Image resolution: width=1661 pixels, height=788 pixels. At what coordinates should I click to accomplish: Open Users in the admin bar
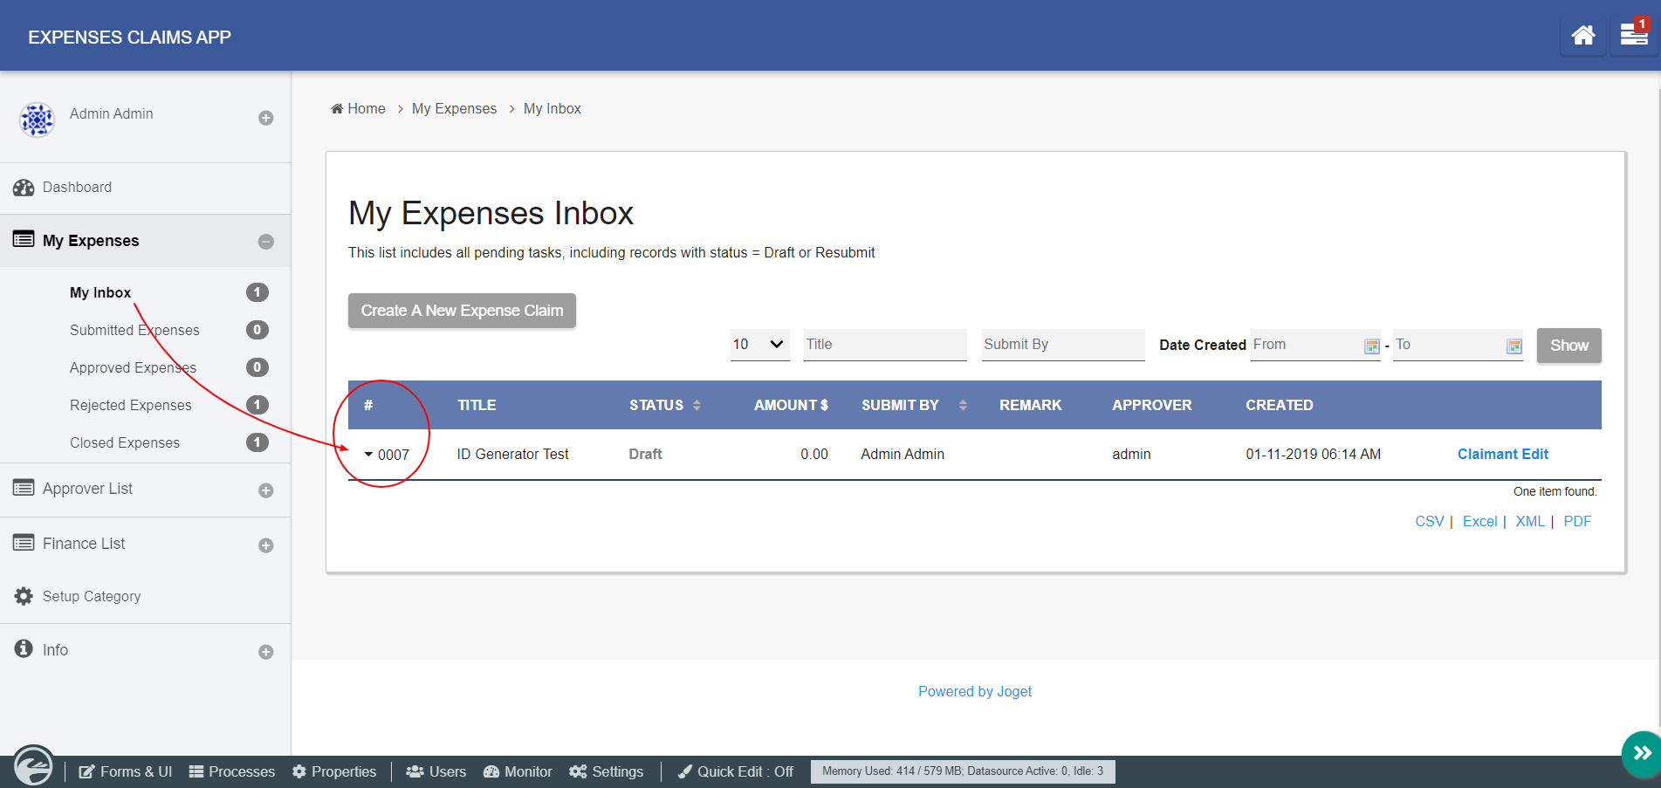point(436,771)
